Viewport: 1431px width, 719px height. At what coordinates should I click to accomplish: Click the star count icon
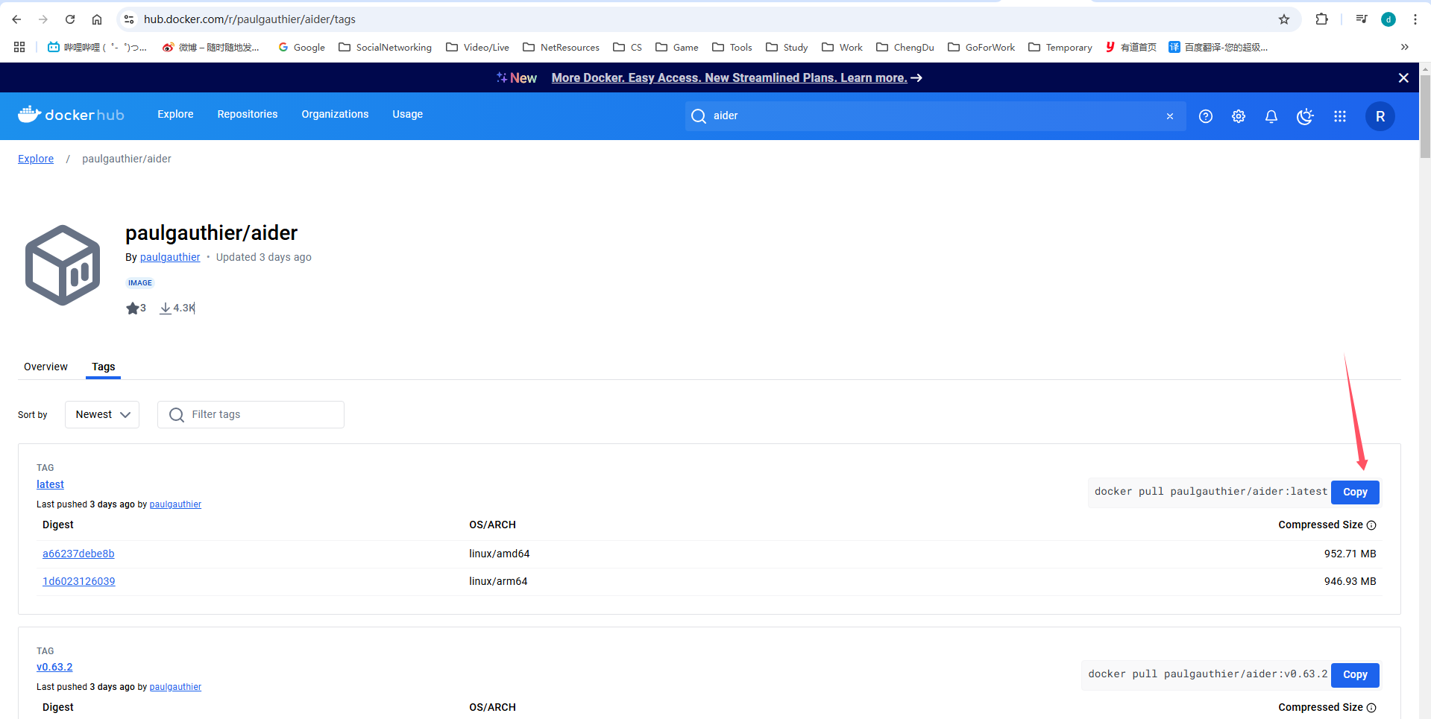(133, 308)
